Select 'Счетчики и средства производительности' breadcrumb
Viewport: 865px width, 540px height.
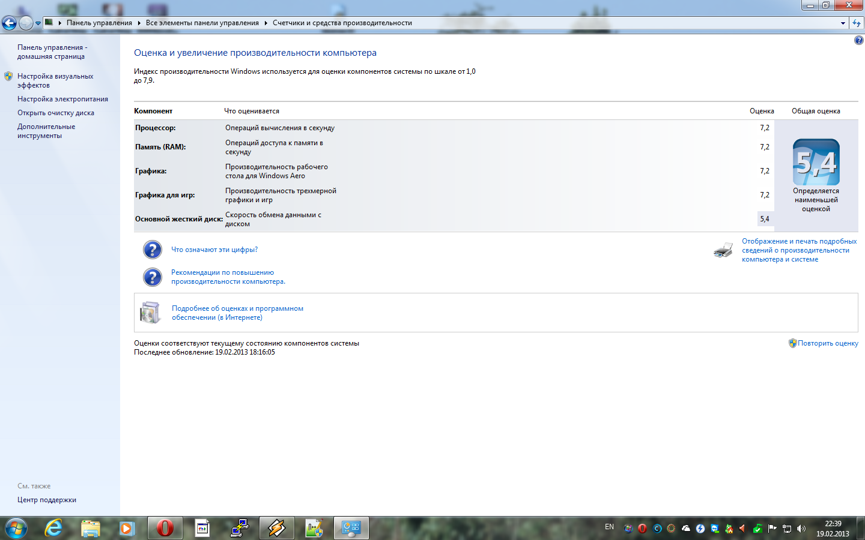click(x=342, y=23)
